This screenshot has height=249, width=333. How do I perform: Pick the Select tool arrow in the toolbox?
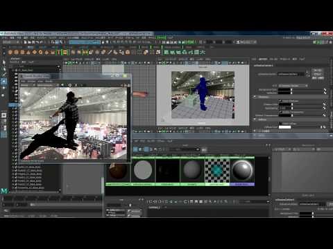tap(4, 62)
